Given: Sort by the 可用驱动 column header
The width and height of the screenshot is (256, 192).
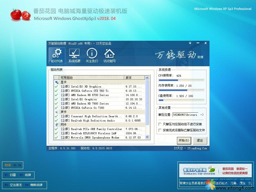Looking at the screenshot, I should coord(91,77).
